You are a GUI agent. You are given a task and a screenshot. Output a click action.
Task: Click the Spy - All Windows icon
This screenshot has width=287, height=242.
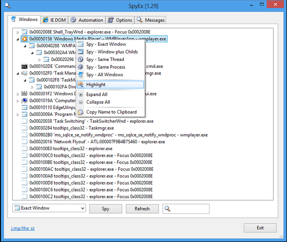click(81, 74)
